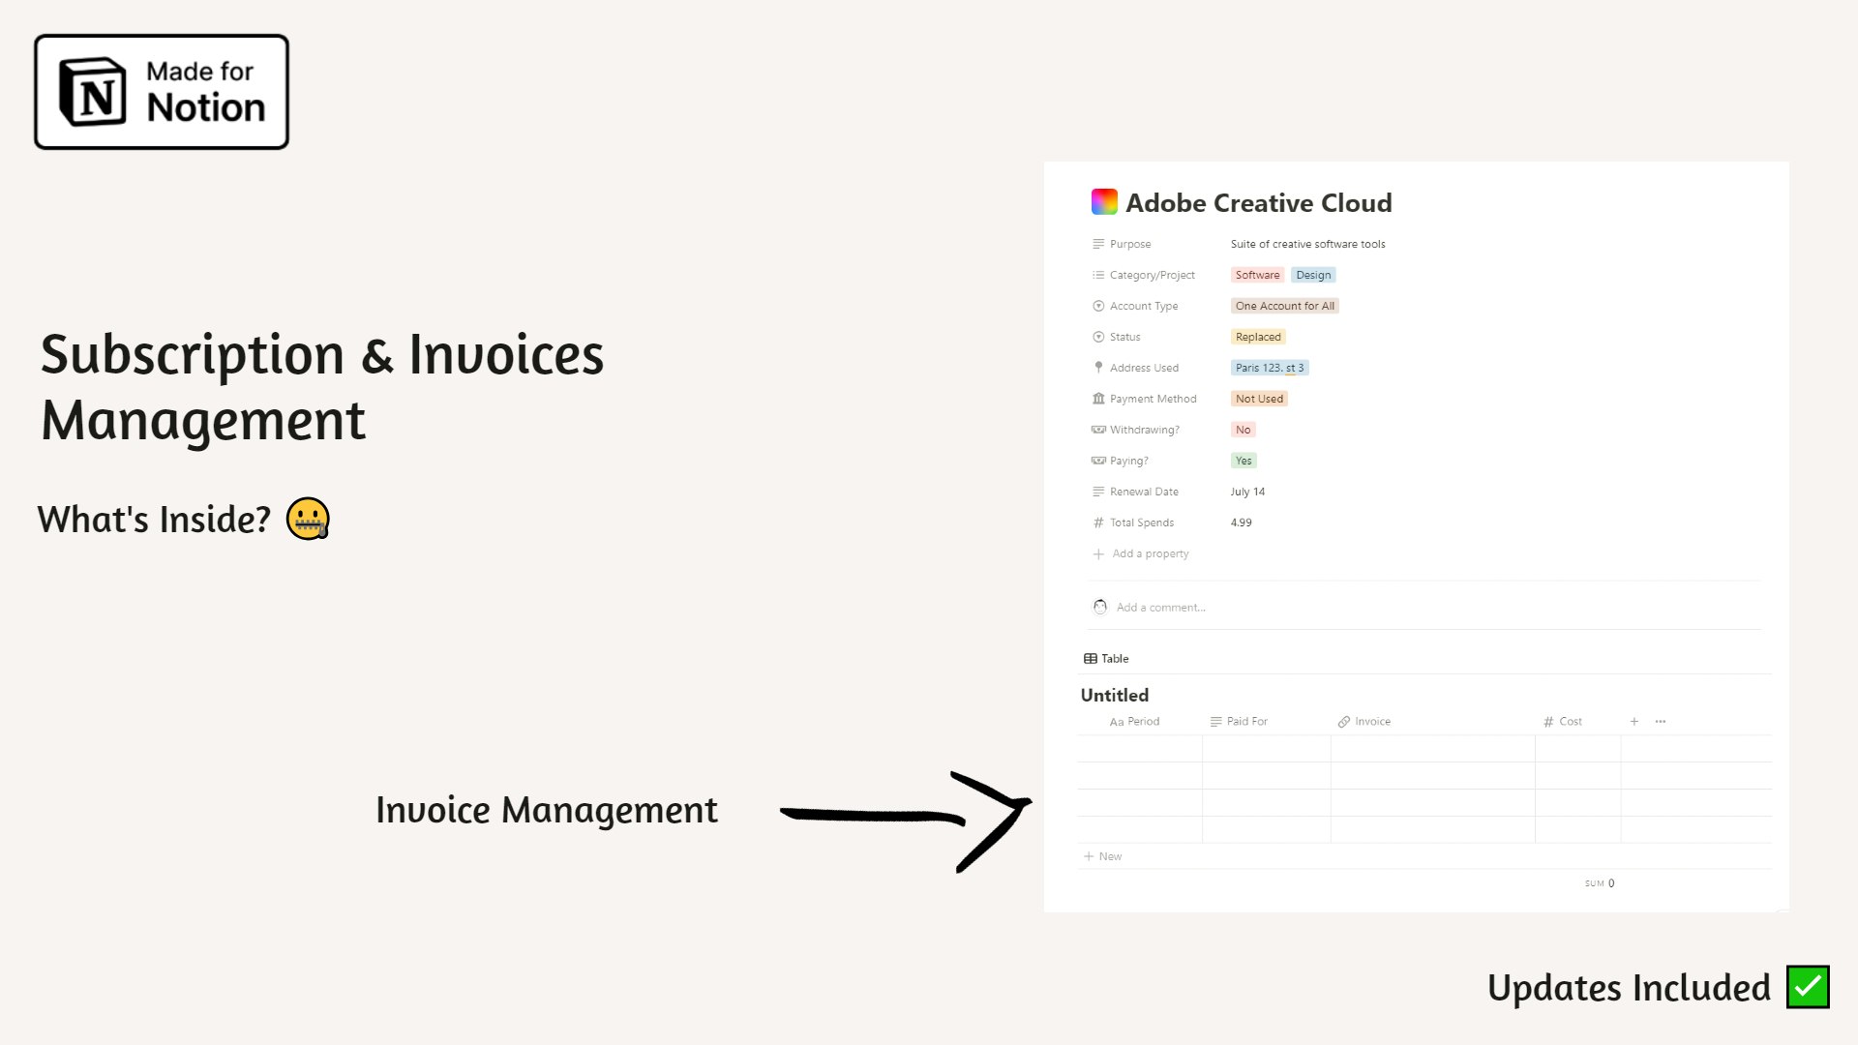Select the Table view tab
Image resolution: width=1858 pixels, height=1045 pixels.
[x=1106, y=659]
